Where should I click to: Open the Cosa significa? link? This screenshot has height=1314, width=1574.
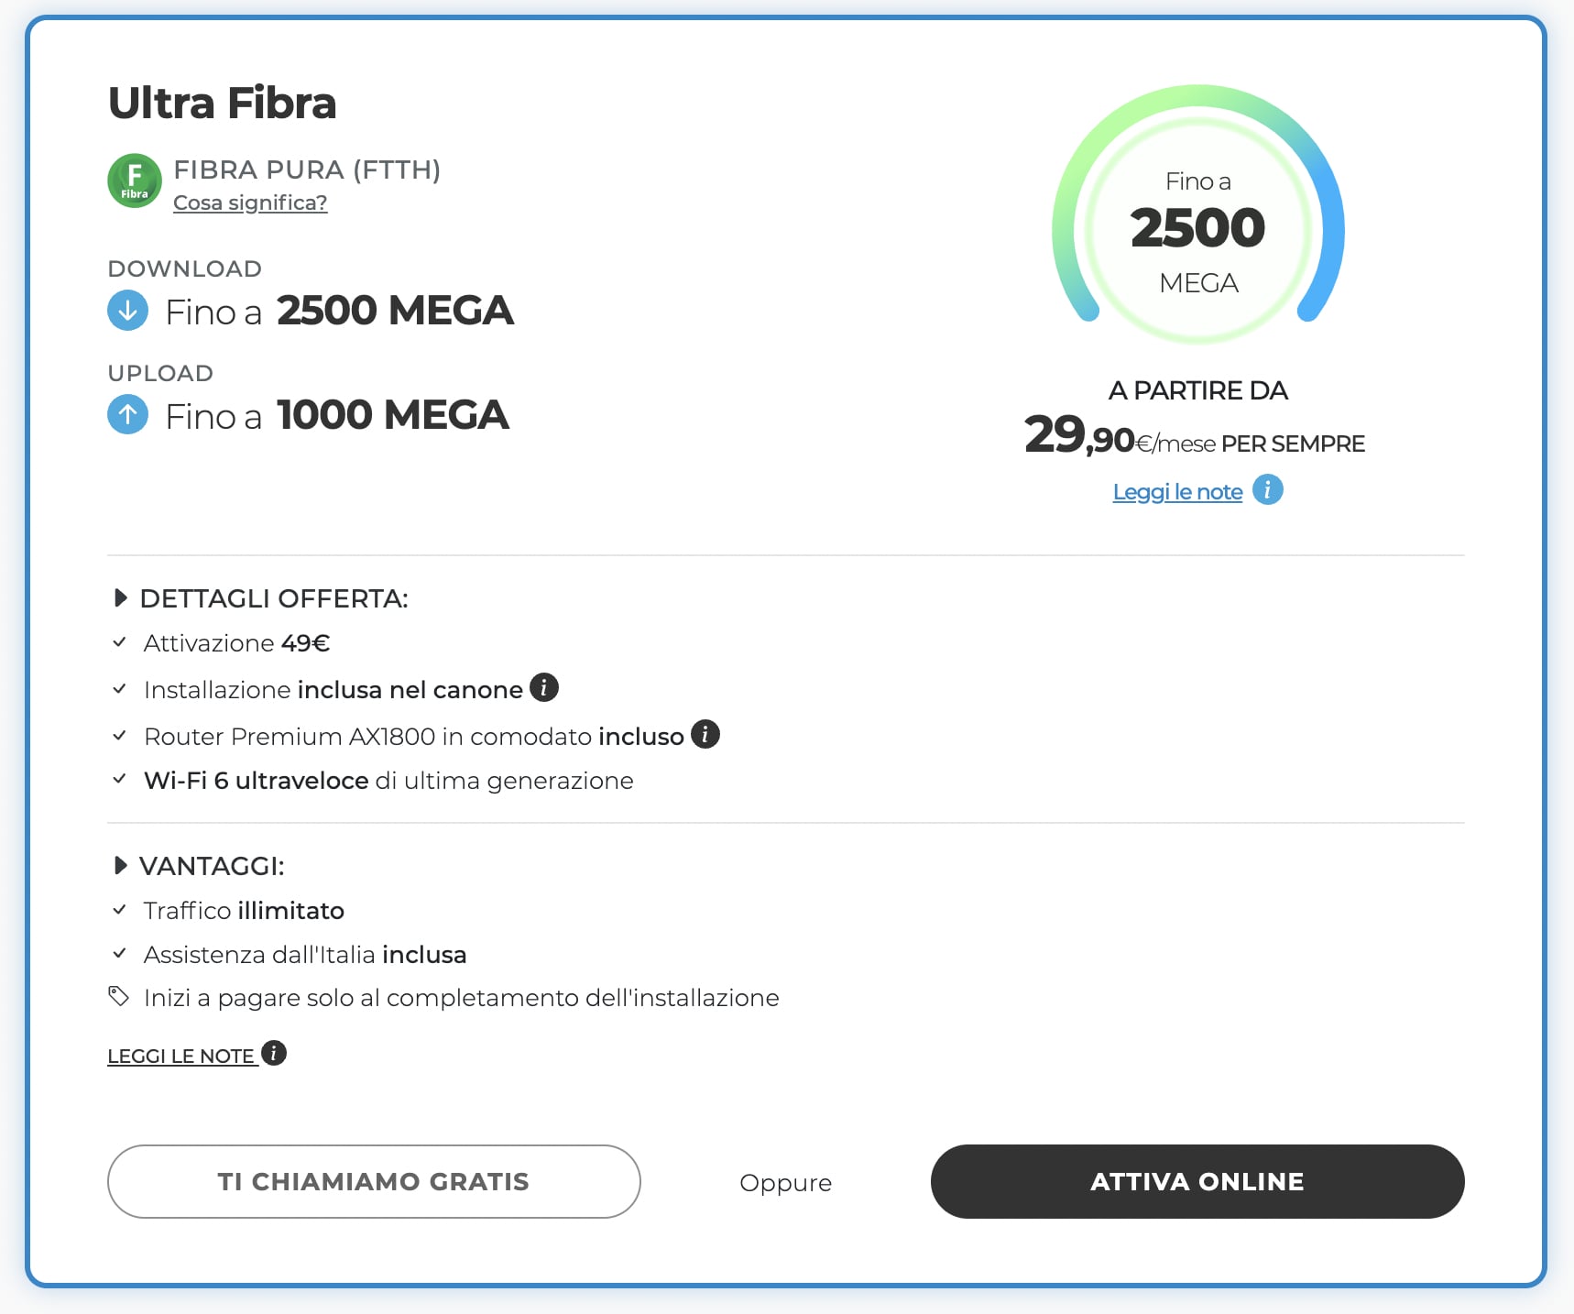[x=250, y=203]
